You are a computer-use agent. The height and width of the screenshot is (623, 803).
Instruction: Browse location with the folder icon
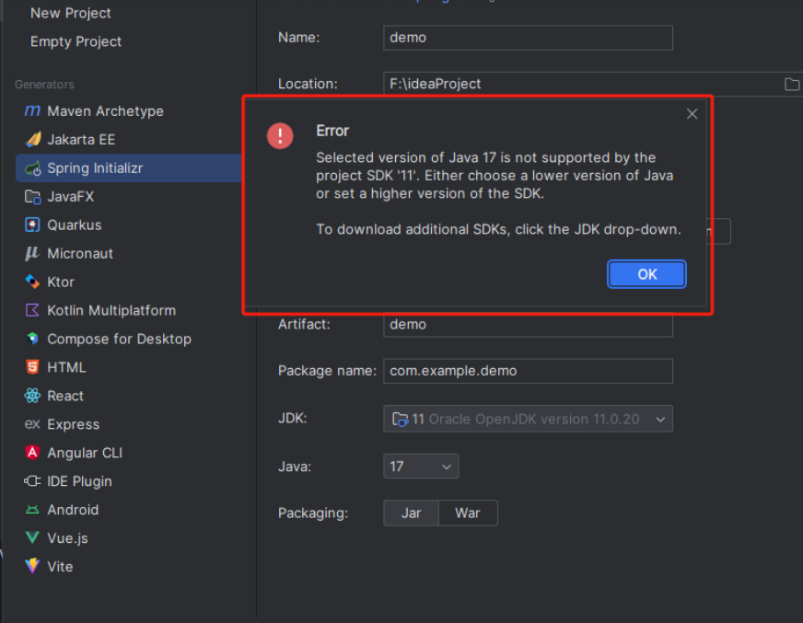click(792, 84)
